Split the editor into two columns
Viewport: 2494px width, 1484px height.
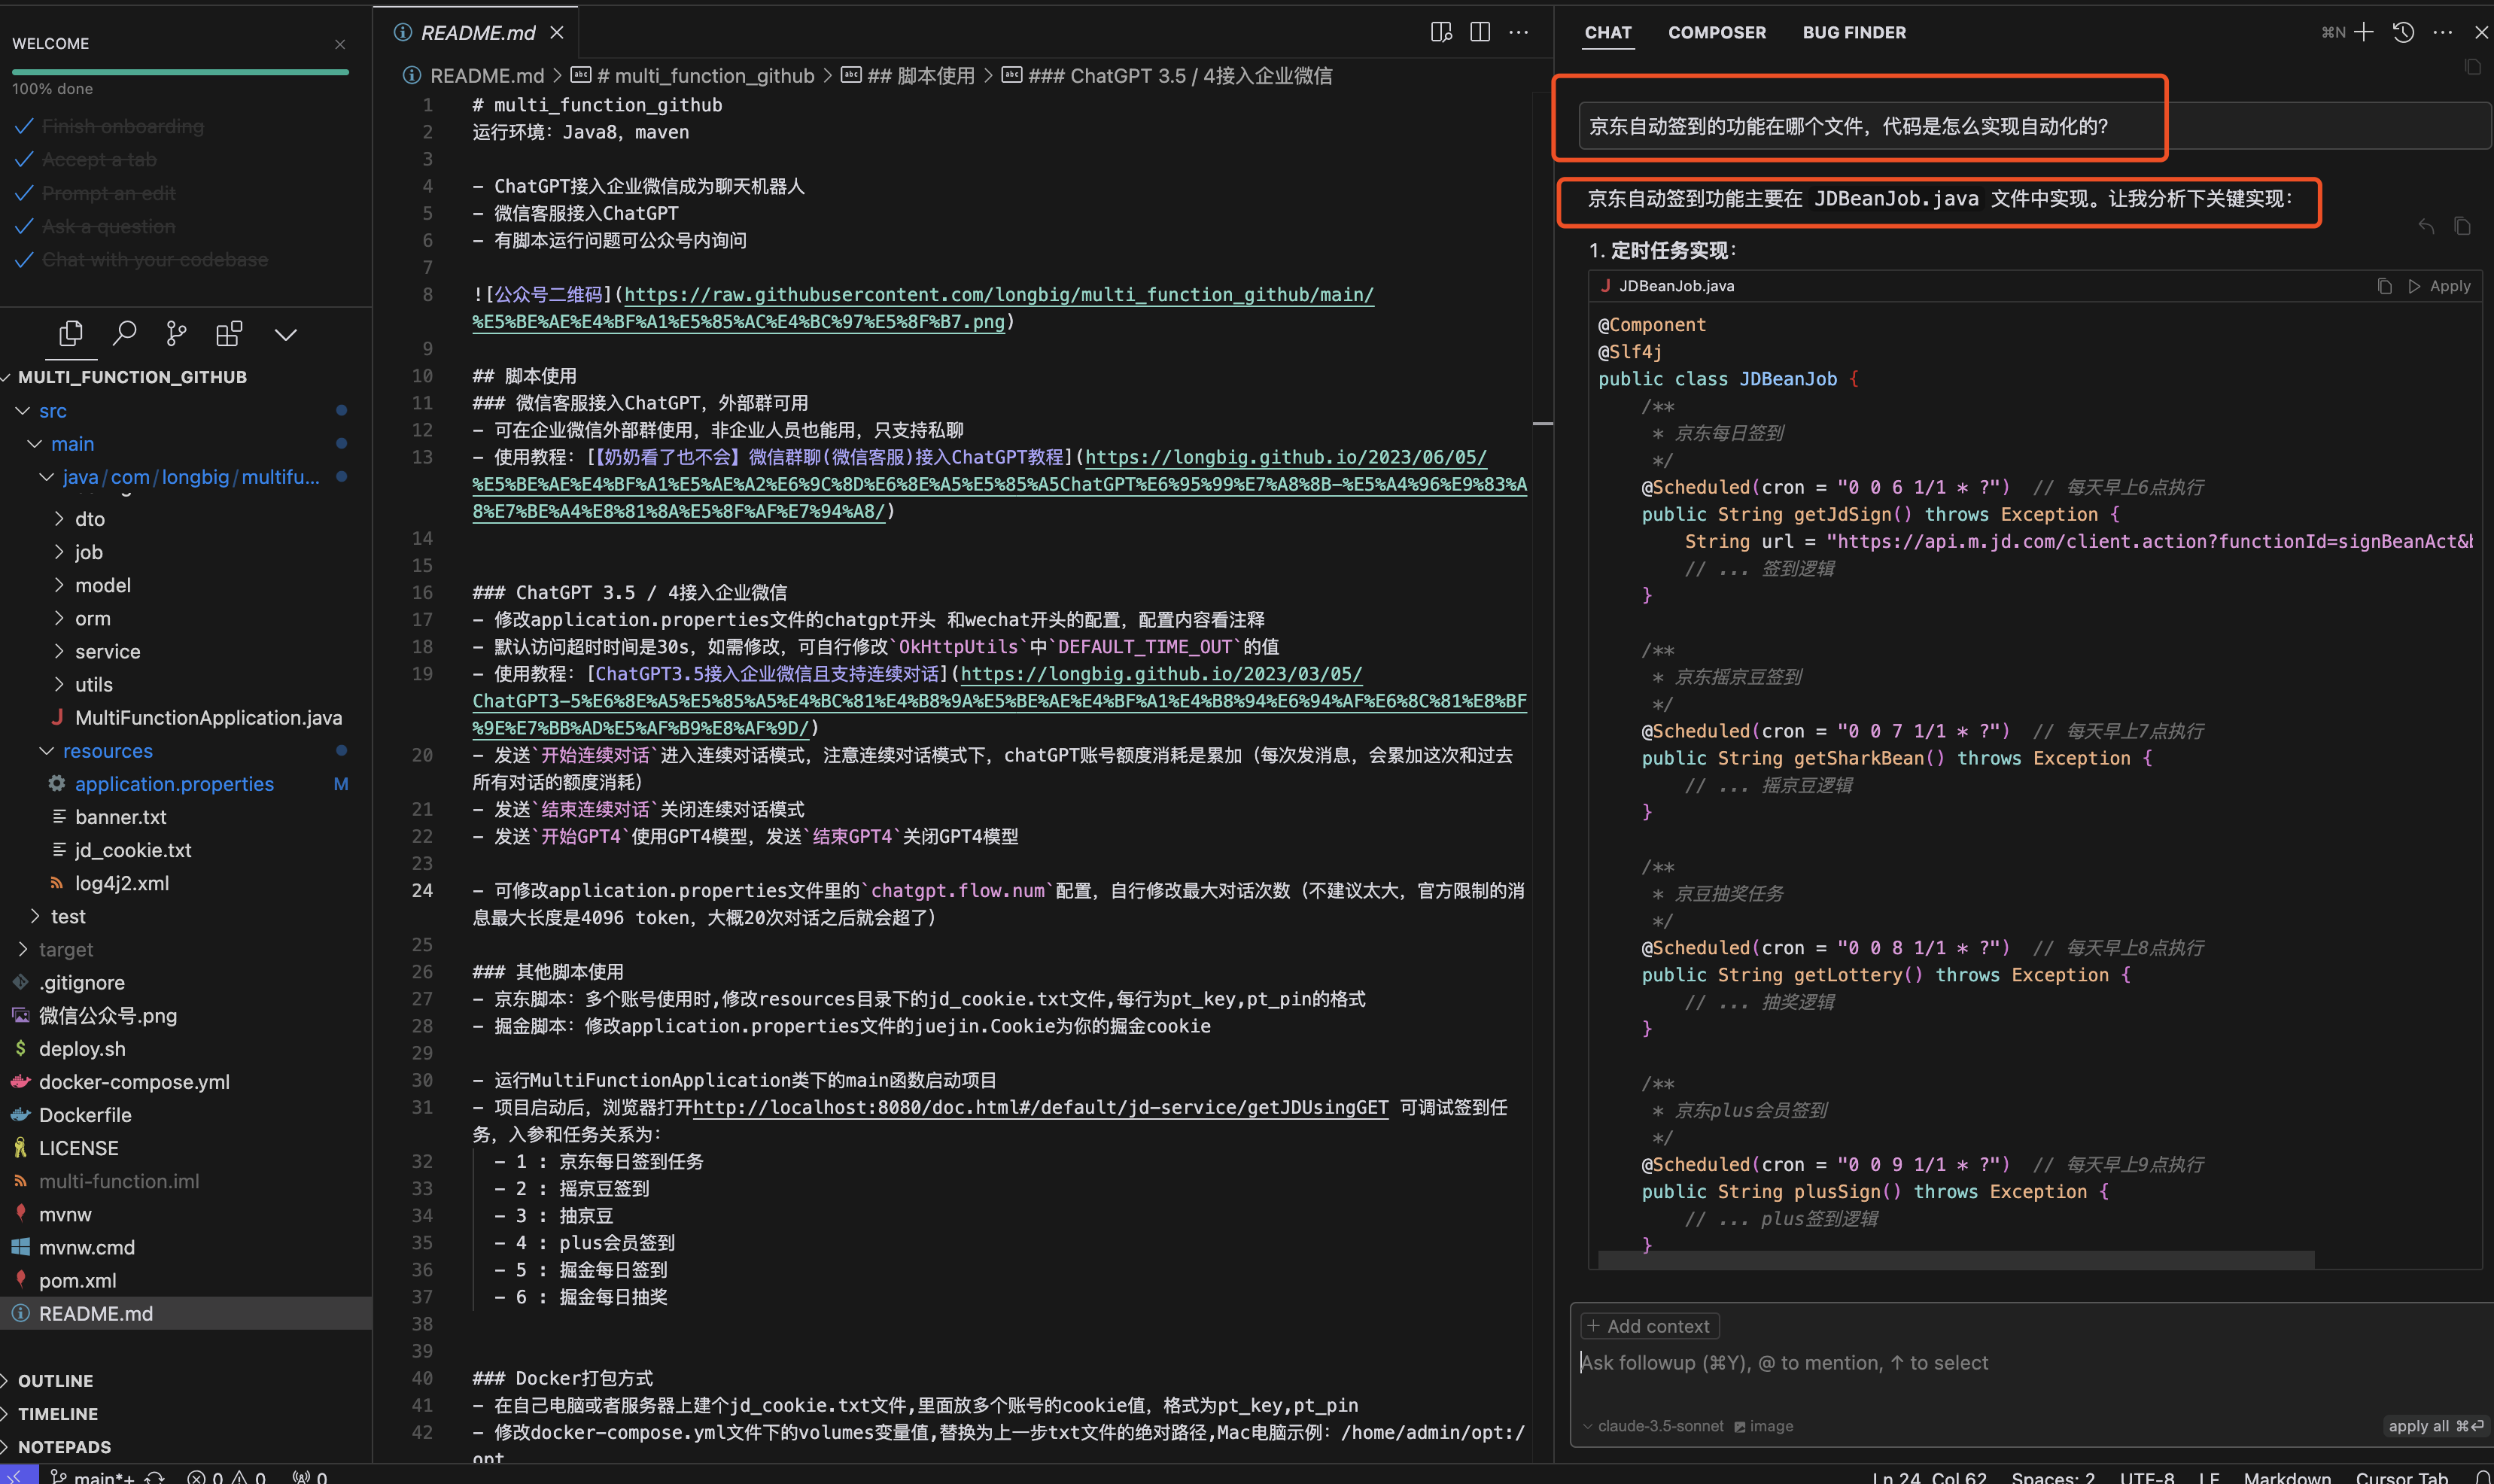tap(1480, 32)
